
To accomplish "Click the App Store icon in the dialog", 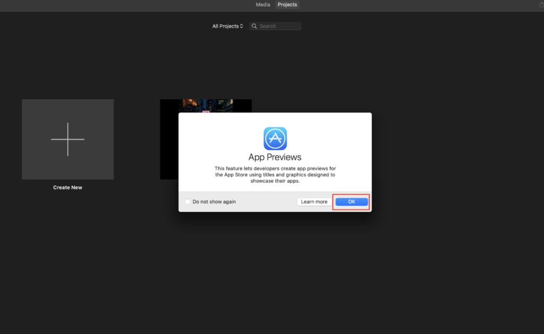I will (275, 138).
